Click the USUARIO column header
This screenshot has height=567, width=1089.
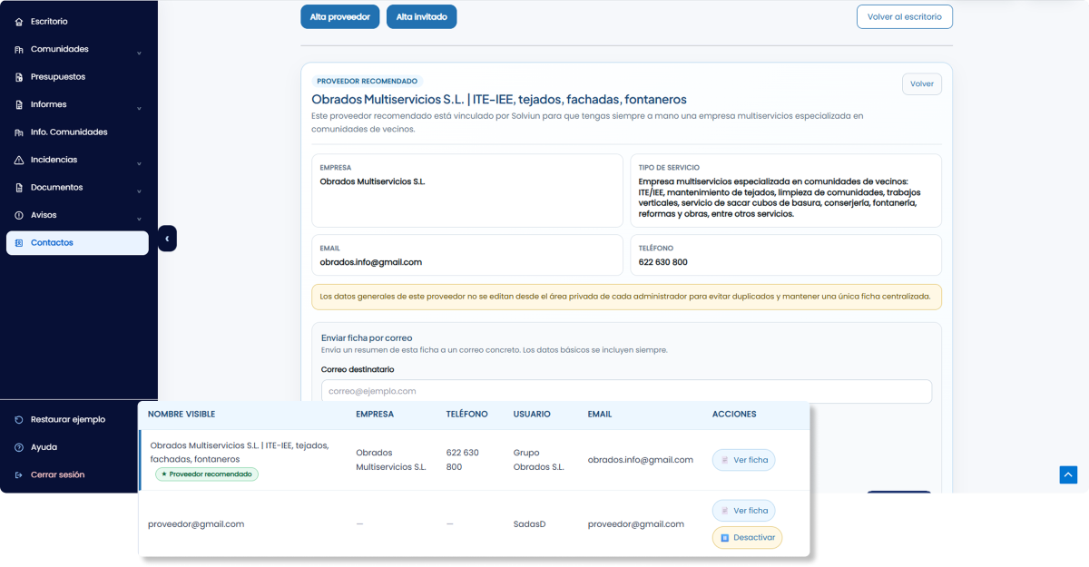532,414
